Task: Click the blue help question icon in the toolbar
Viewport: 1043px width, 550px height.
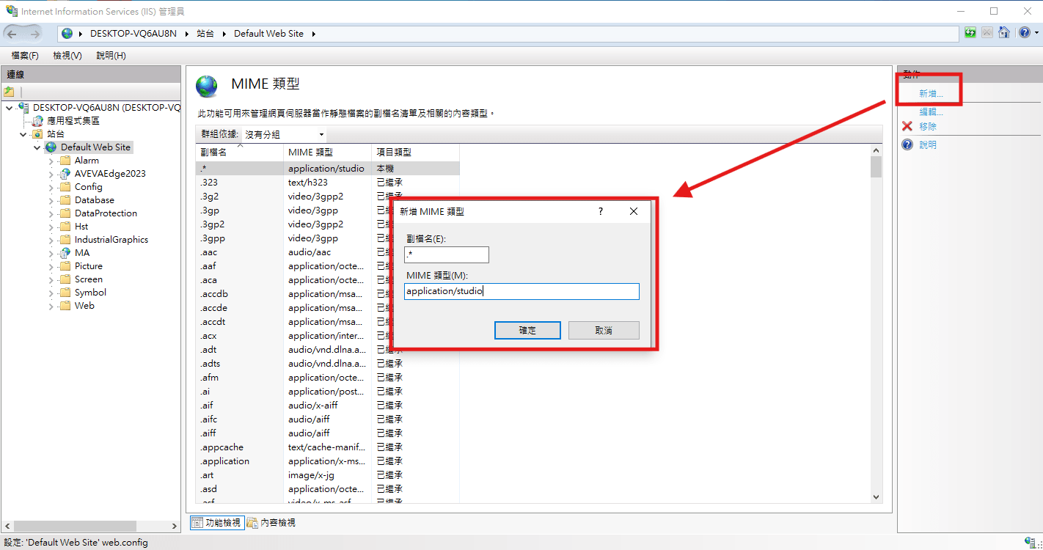Action: click(1025, 33)
